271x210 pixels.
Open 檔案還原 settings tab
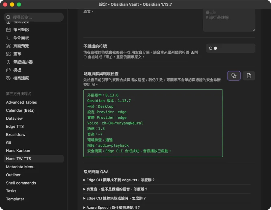tap(34, 78)
